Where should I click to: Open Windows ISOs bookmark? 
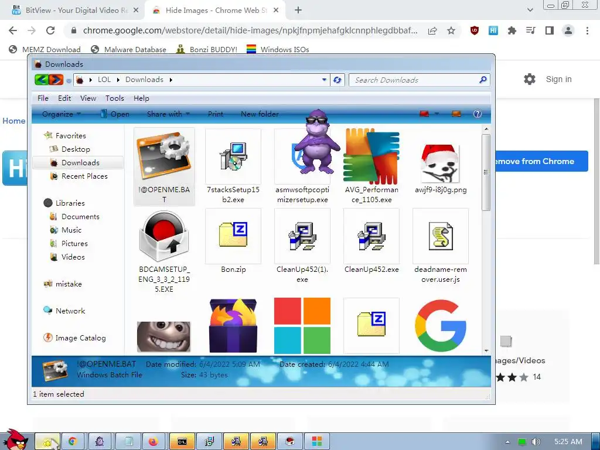coord(278,49)
